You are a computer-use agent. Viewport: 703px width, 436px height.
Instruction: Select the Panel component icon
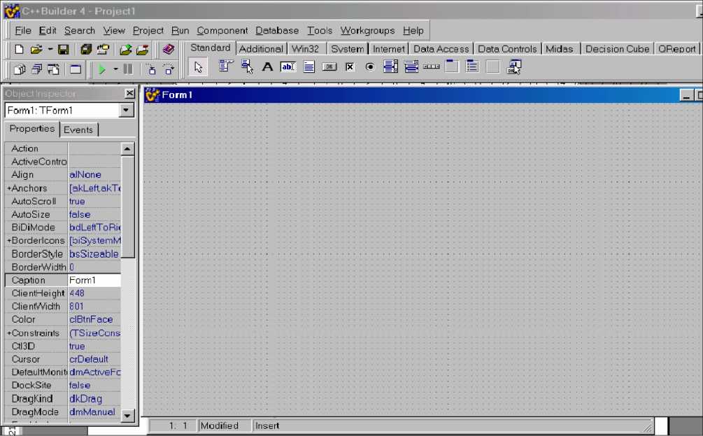pyautogui.click(x=492, y=67)
